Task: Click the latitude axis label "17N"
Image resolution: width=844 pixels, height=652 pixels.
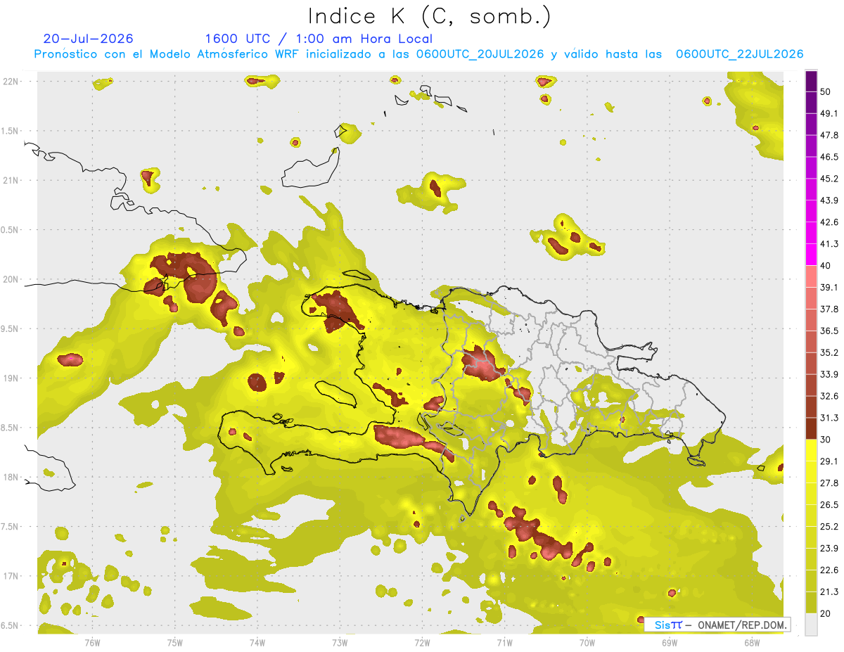Action: point(10,576)
